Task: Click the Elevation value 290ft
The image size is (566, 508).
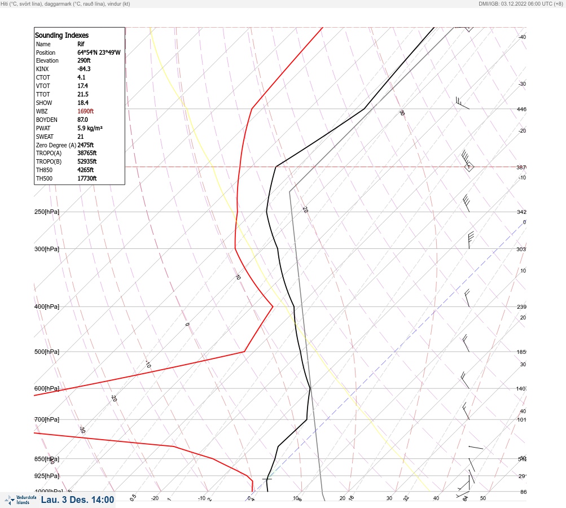Action: (x=84, y=60)
